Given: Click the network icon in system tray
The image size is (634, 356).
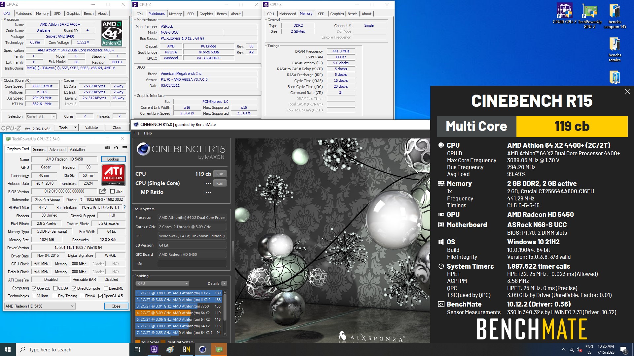Looking at the screenshot, I should click(572, 350).
